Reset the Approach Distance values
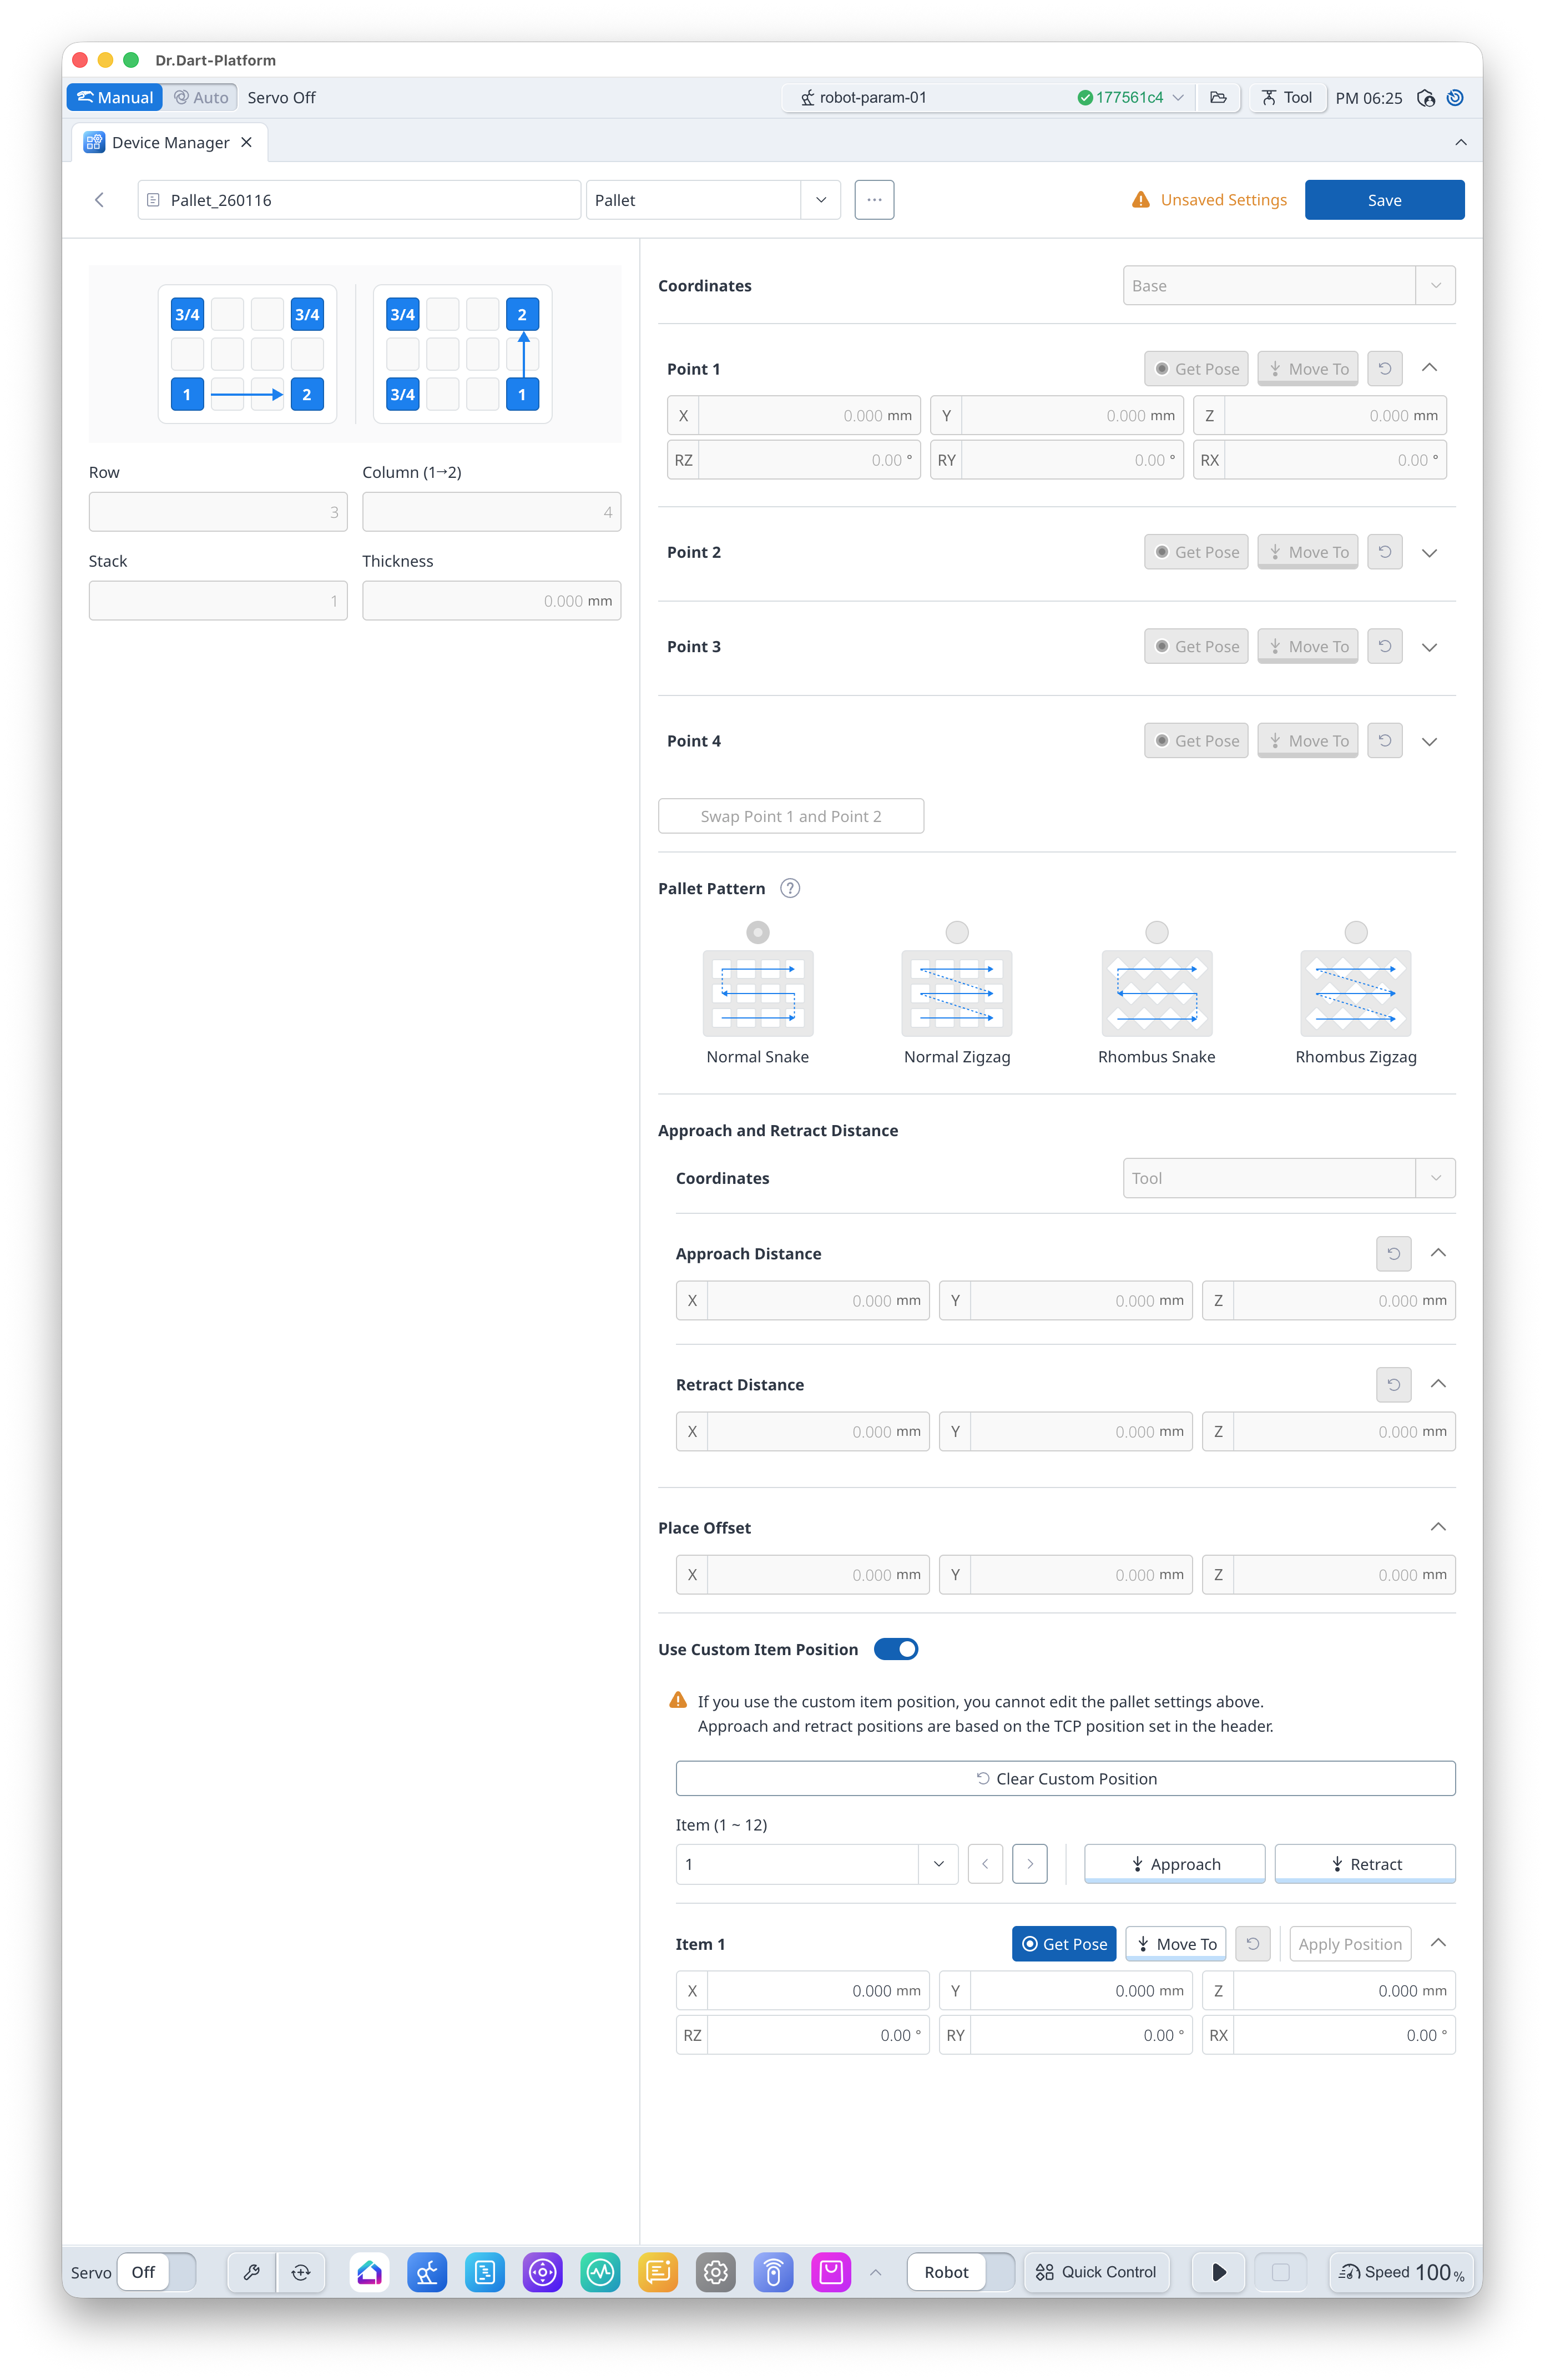 1393,1253
